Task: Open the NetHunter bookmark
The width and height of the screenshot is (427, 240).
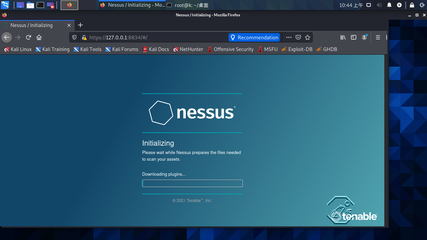Action: tap(188, 49)
